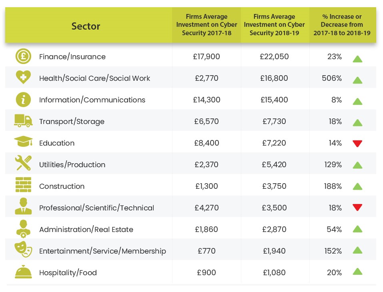The image size is (383, 292).
Task: Click the Finance/Insurance pound coin icon
Action: pyautogui.click(x=23, y=56)
